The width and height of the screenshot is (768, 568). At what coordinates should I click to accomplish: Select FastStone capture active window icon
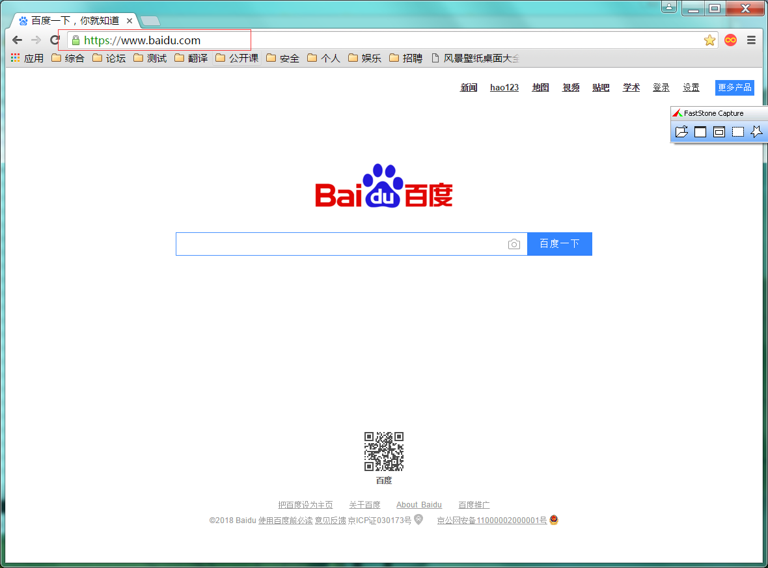700,131
